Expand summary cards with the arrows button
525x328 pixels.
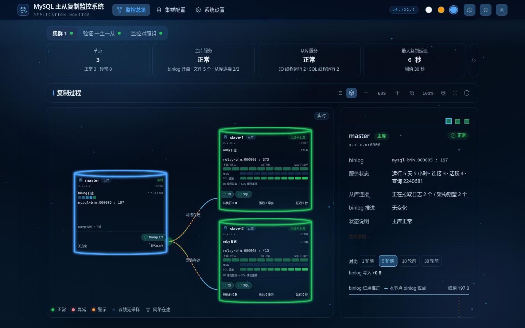coord(474,60)
